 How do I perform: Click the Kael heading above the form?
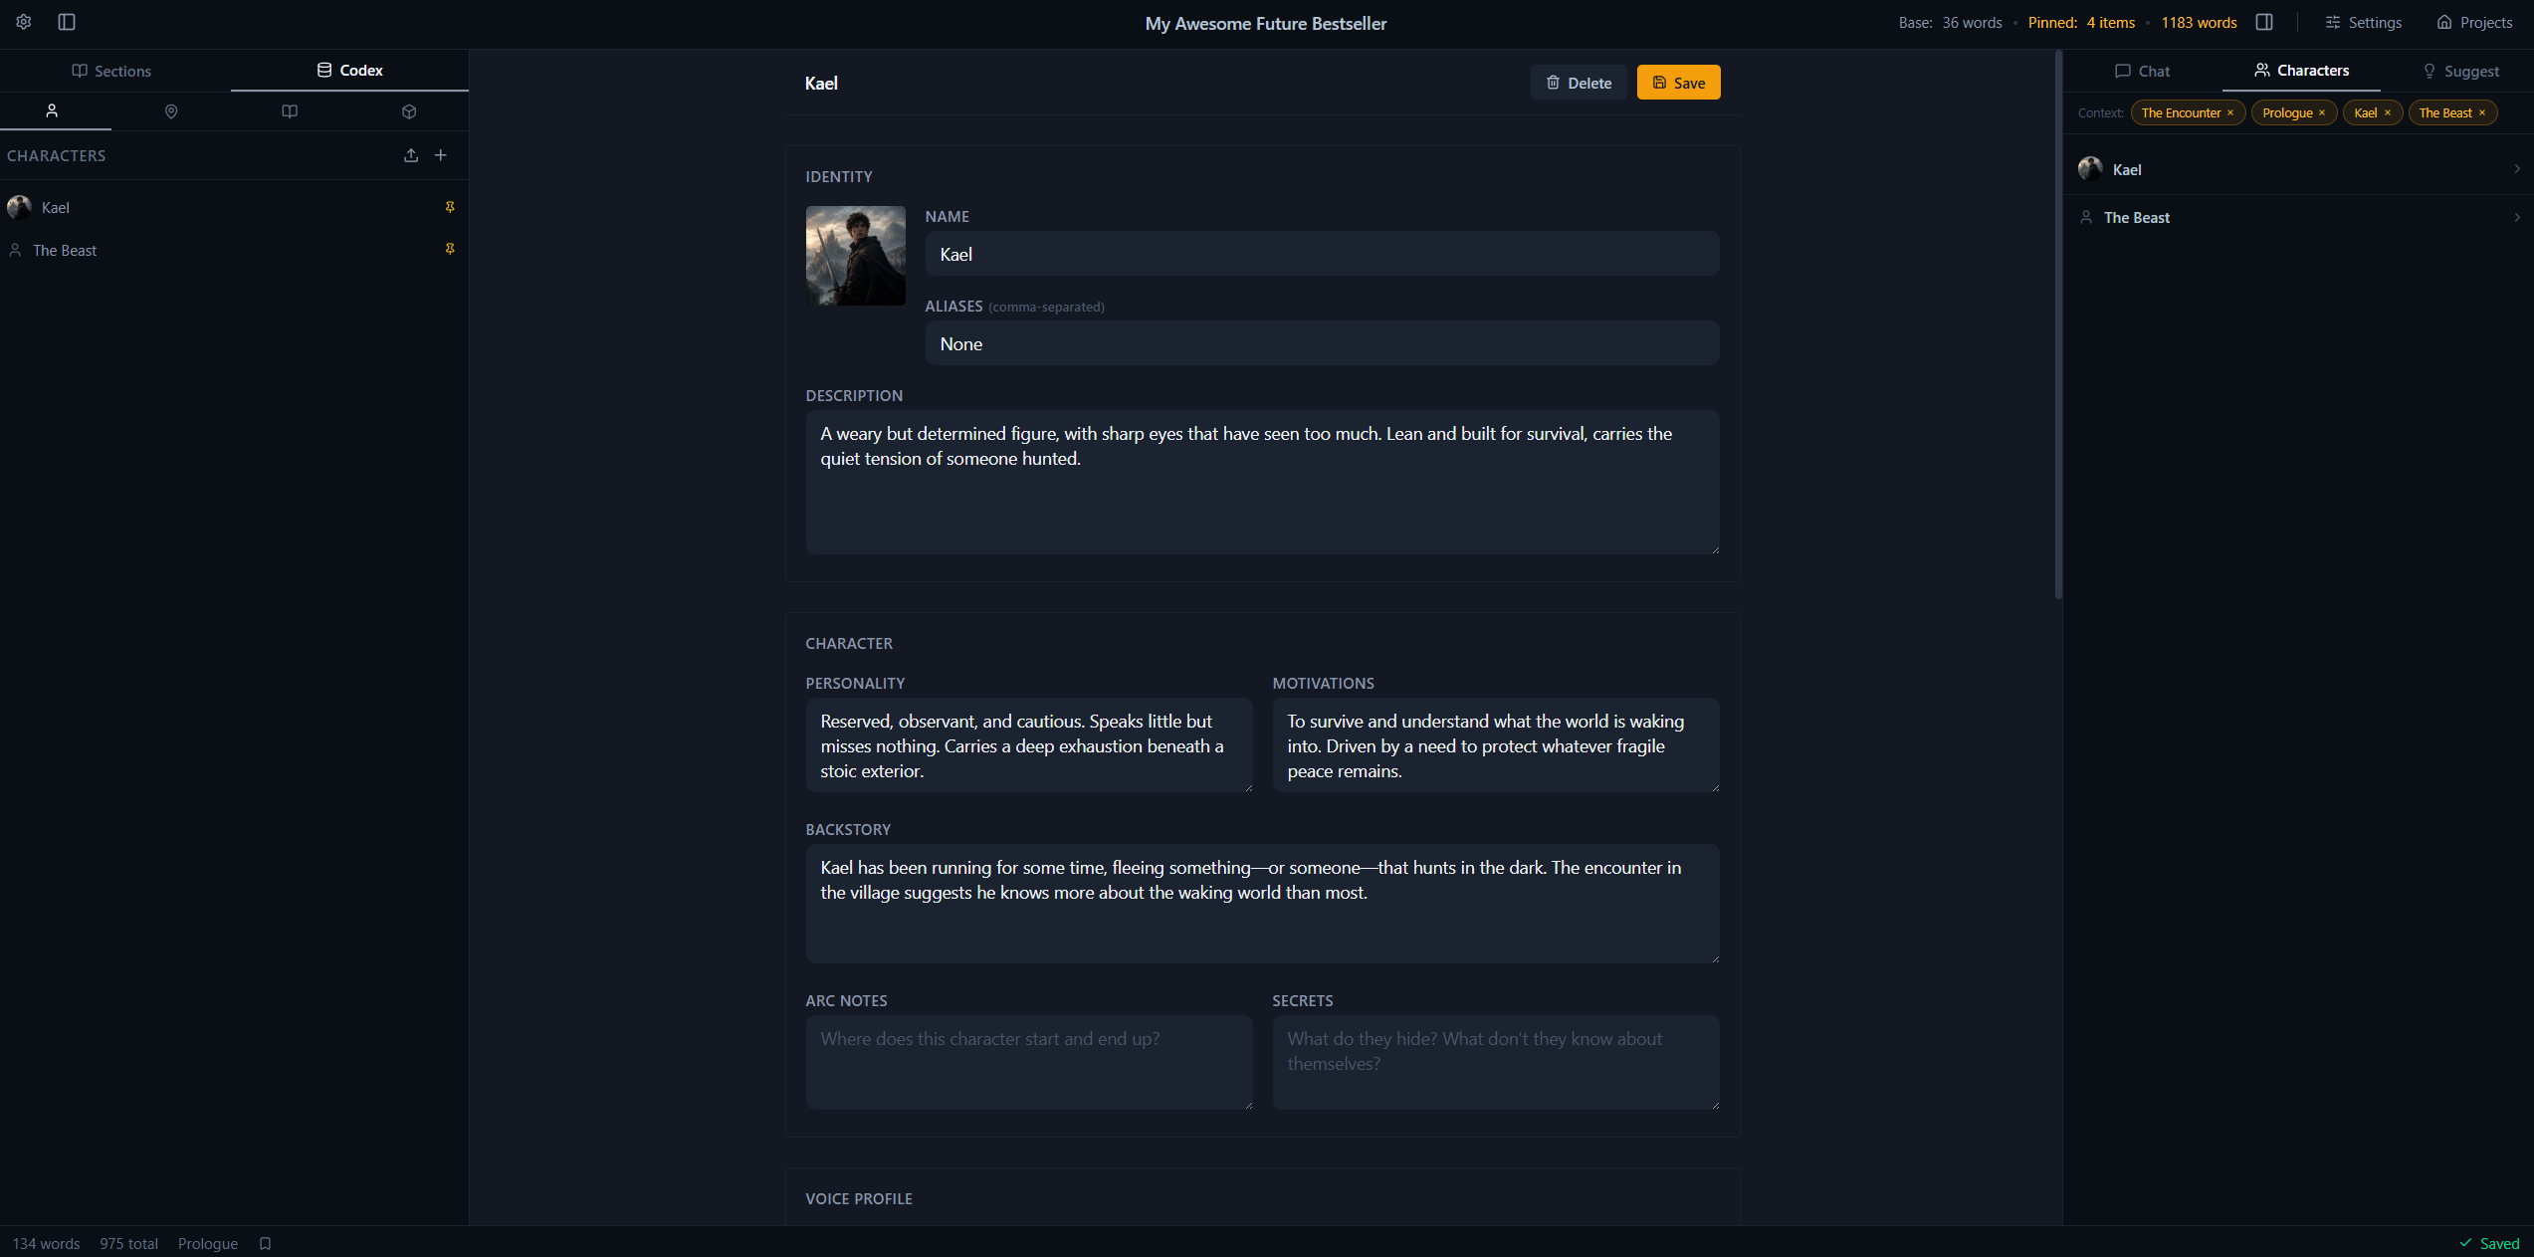coord(821,83)
